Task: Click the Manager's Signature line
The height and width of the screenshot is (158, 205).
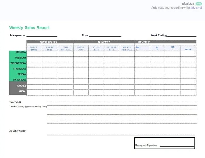Action: [177, 145]
